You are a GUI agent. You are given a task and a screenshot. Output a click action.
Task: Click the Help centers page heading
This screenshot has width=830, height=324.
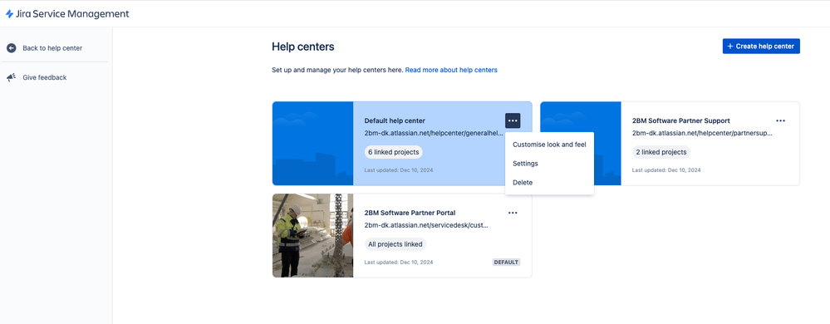point(302,47)
